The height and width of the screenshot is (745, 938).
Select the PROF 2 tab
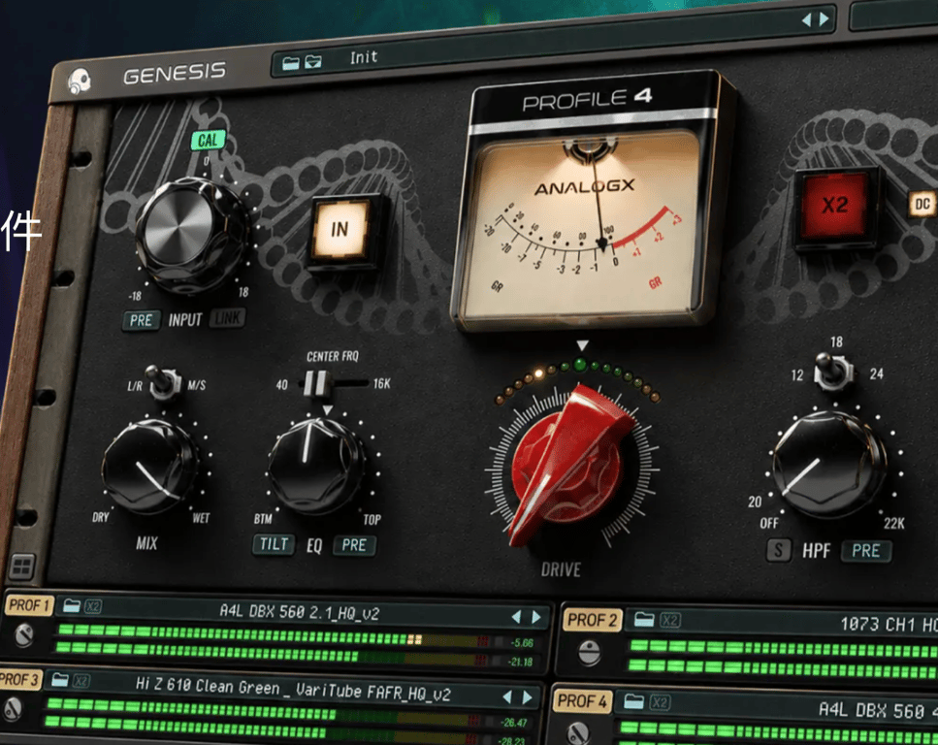point(592,620)
